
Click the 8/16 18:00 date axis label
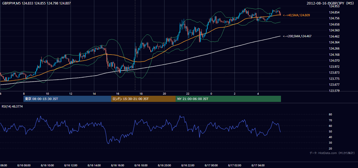point(141,165)
